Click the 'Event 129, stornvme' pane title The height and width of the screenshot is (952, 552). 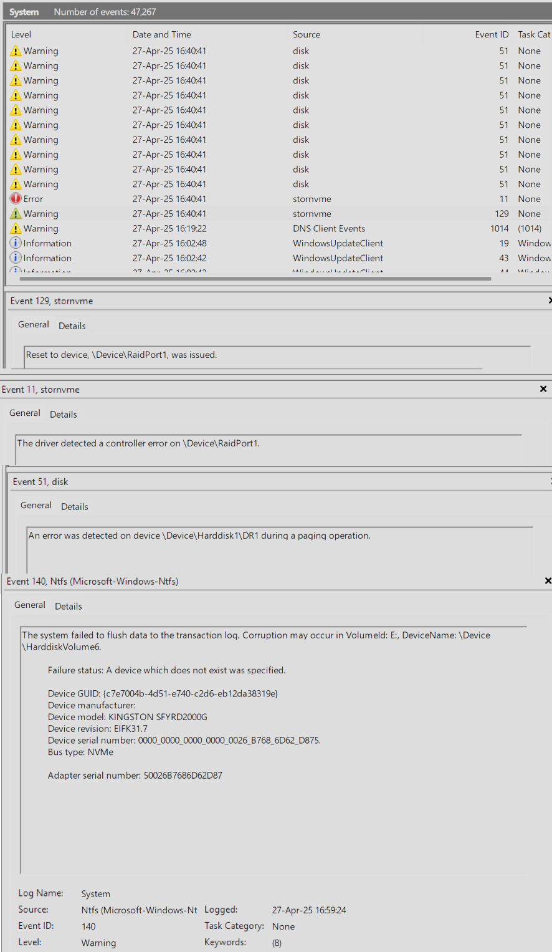click(x=52, y=301)
